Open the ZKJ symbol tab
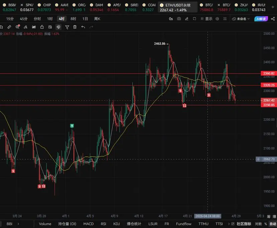Viewport: 277px width, 228px height. pos(241,7)
